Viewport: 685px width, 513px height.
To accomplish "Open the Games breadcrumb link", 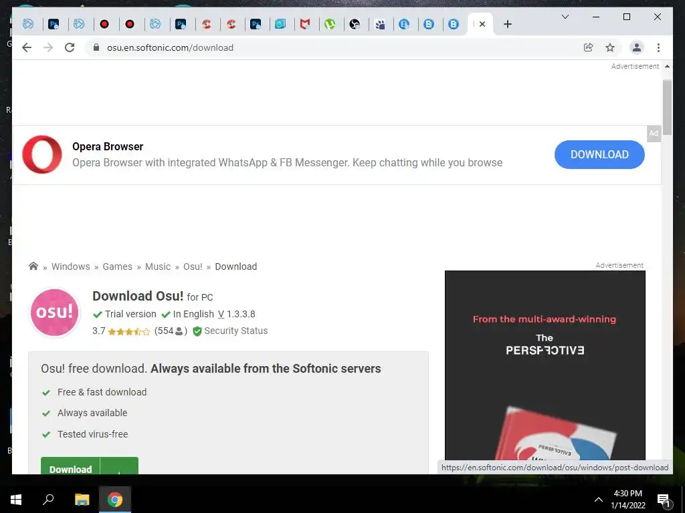I will click(118, 267).
